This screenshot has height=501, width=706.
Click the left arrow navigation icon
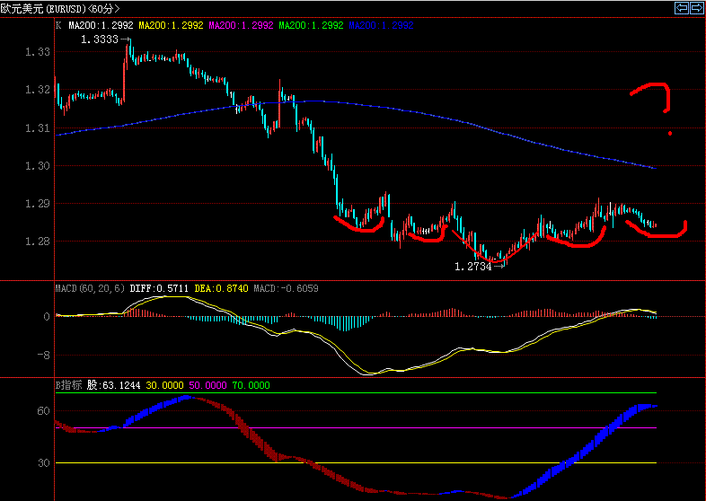[x=682, y=8]
